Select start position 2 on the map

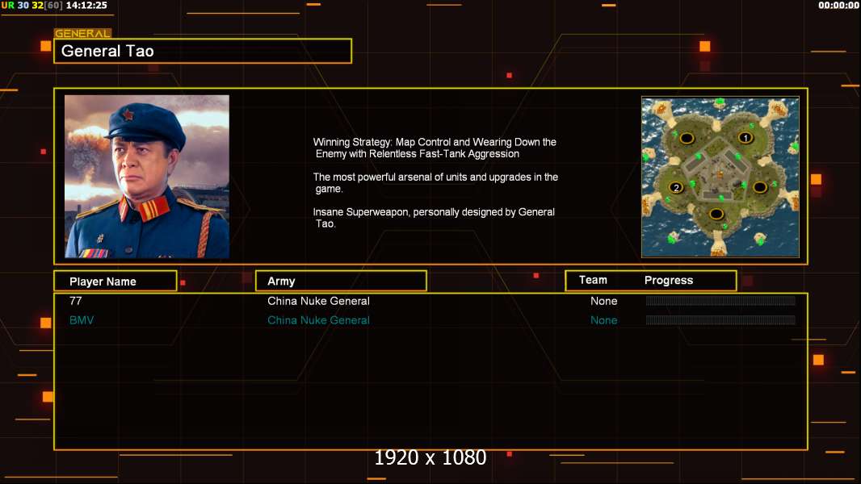[x=676, y=187]
